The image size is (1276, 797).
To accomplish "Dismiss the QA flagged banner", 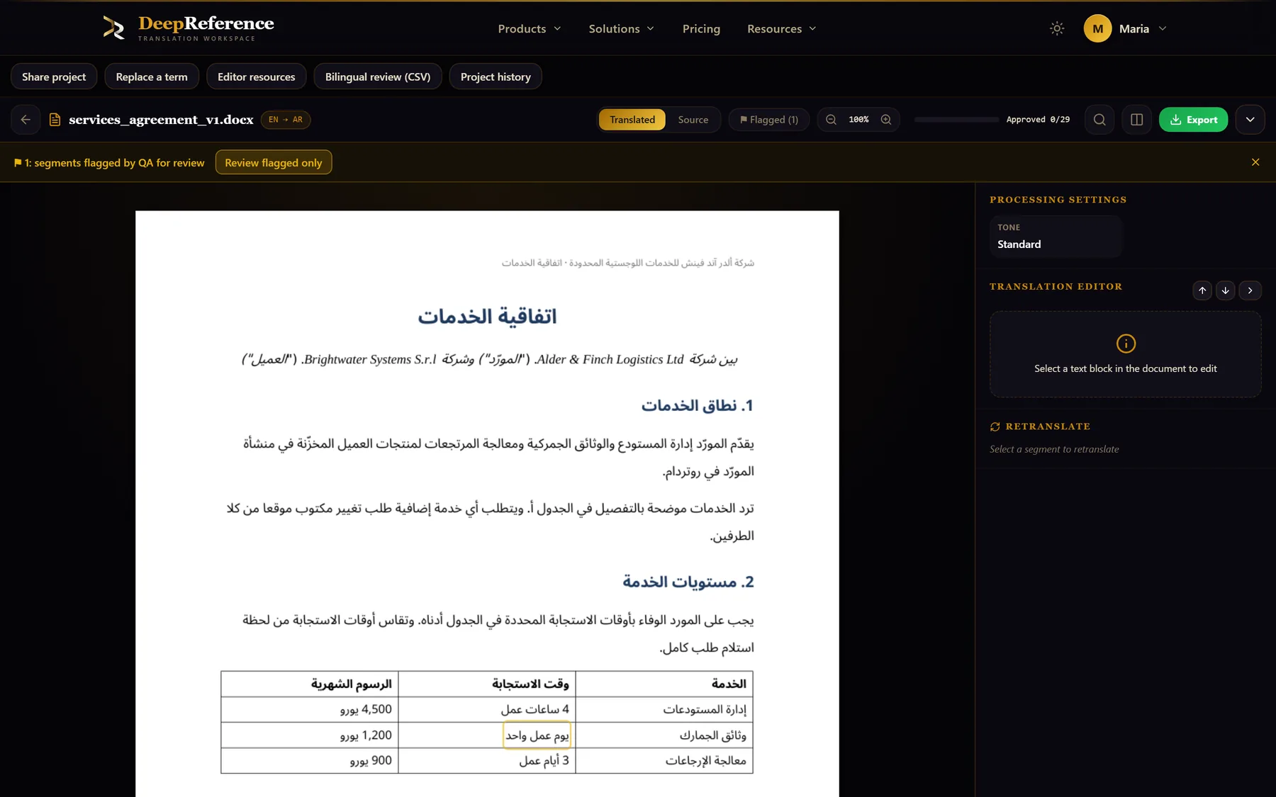I will pyautogui.click(x=1255, y=162).
